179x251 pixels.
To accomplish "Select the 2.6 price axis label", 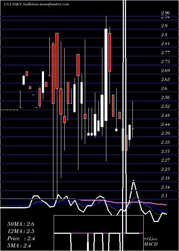I will [x=164, y=88].
